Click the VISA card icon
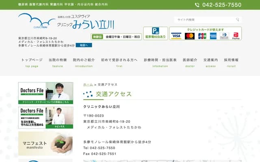The height and width of the screenshot is (162, 260). pos(176,36)
